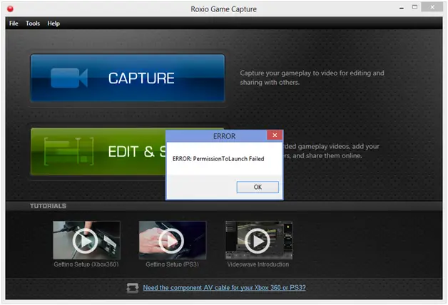Click the green EDIT & SHARE button
448x305 pixels.
98,152
